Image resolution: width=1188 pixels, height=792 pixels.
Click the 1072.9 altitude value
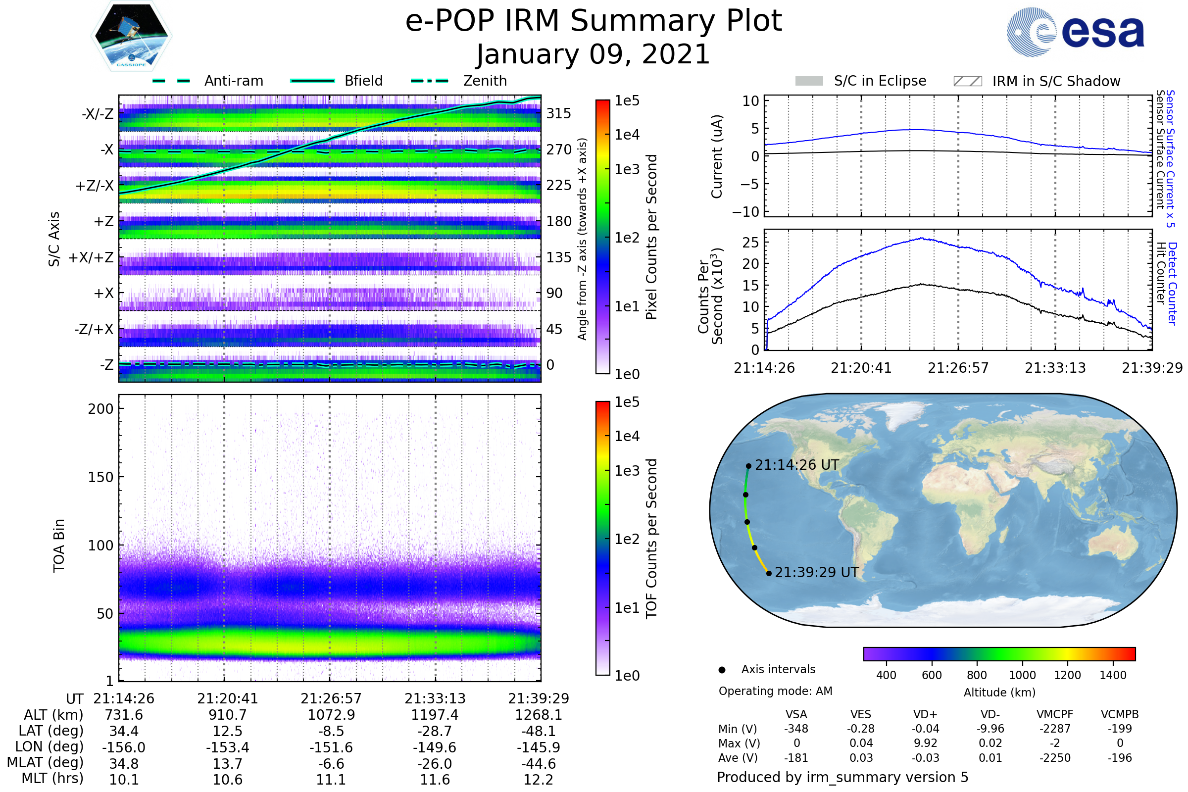(331, 715)
